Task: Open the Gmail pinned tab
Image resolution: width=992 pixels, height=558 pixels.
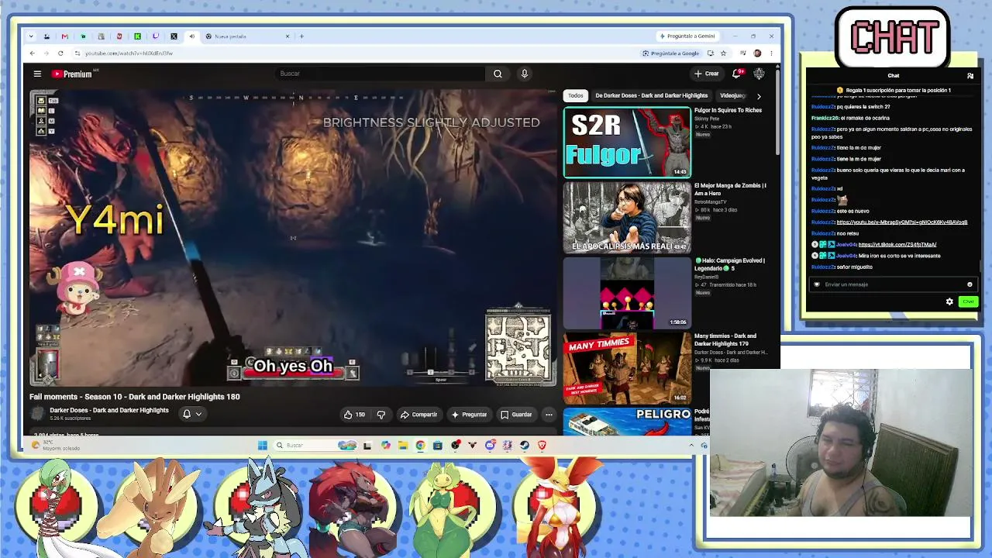Action: click(64, 36)
